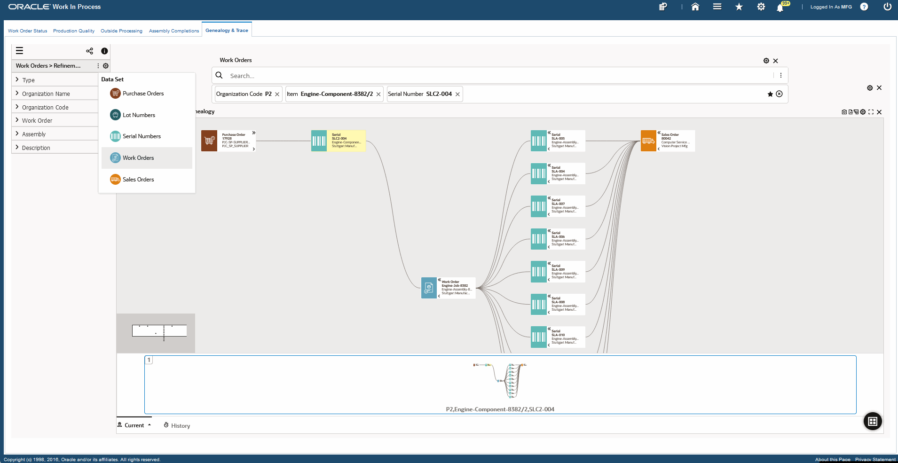Switch to Production Quality tab
This screenshot has height=463, width=898.
(74, 31)
